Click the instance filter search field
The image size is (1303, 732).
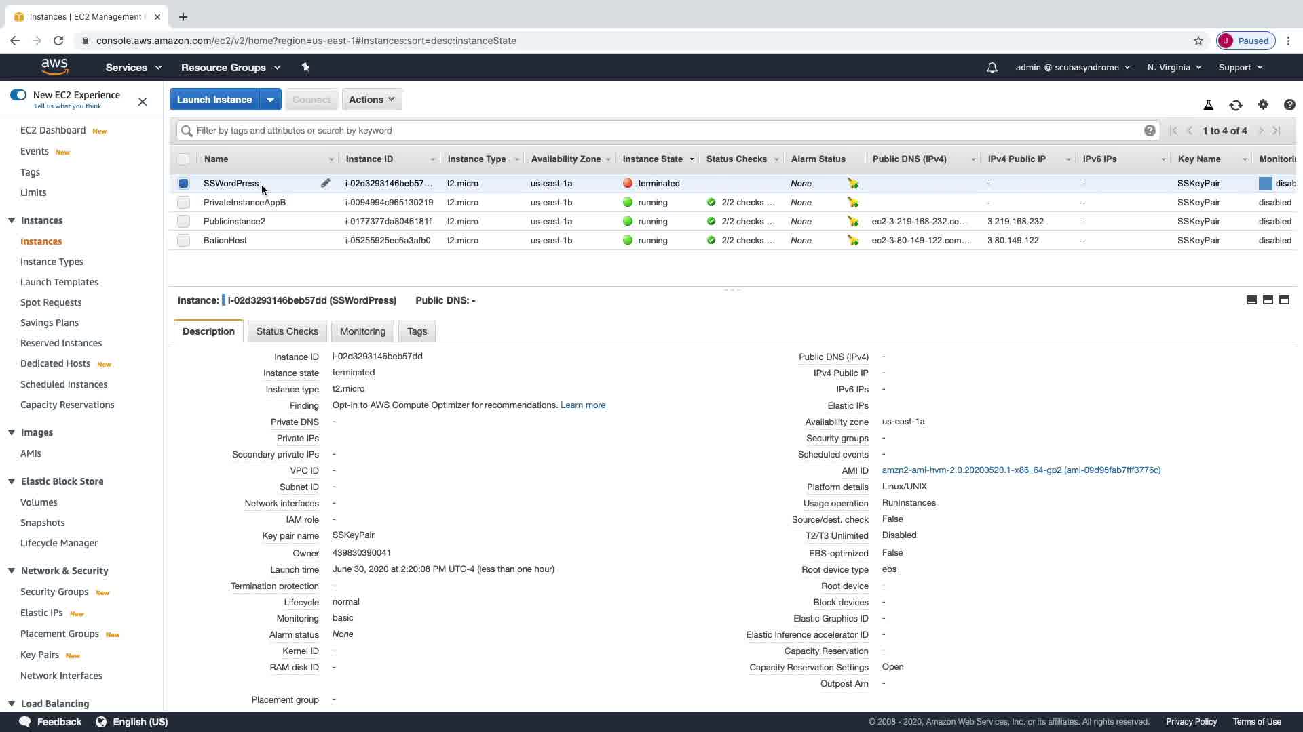pyautogui.click(x=665, y=131)
